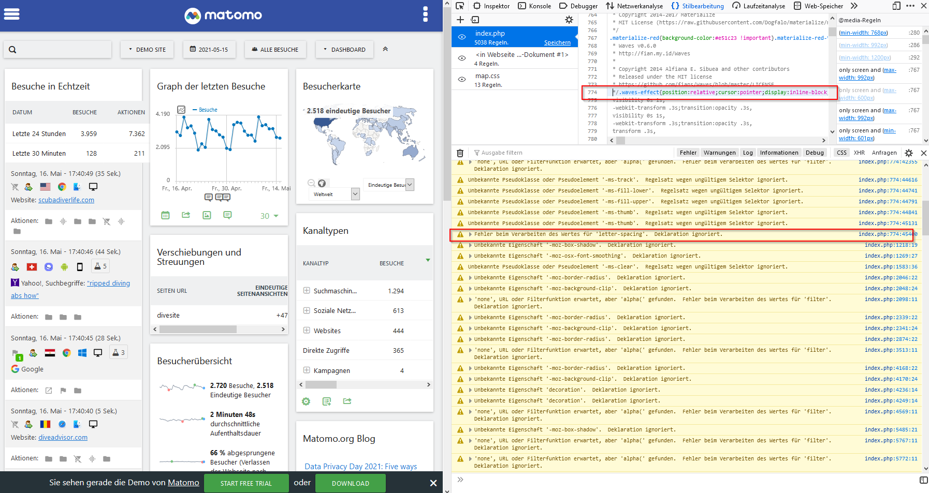Click the flask badge showing 5

pyautogui.click(x=100, y=266)
